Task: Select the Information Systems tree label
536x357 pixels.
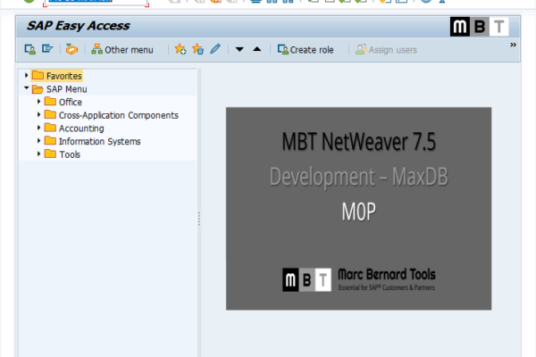Action: click(x=99, y=141)
